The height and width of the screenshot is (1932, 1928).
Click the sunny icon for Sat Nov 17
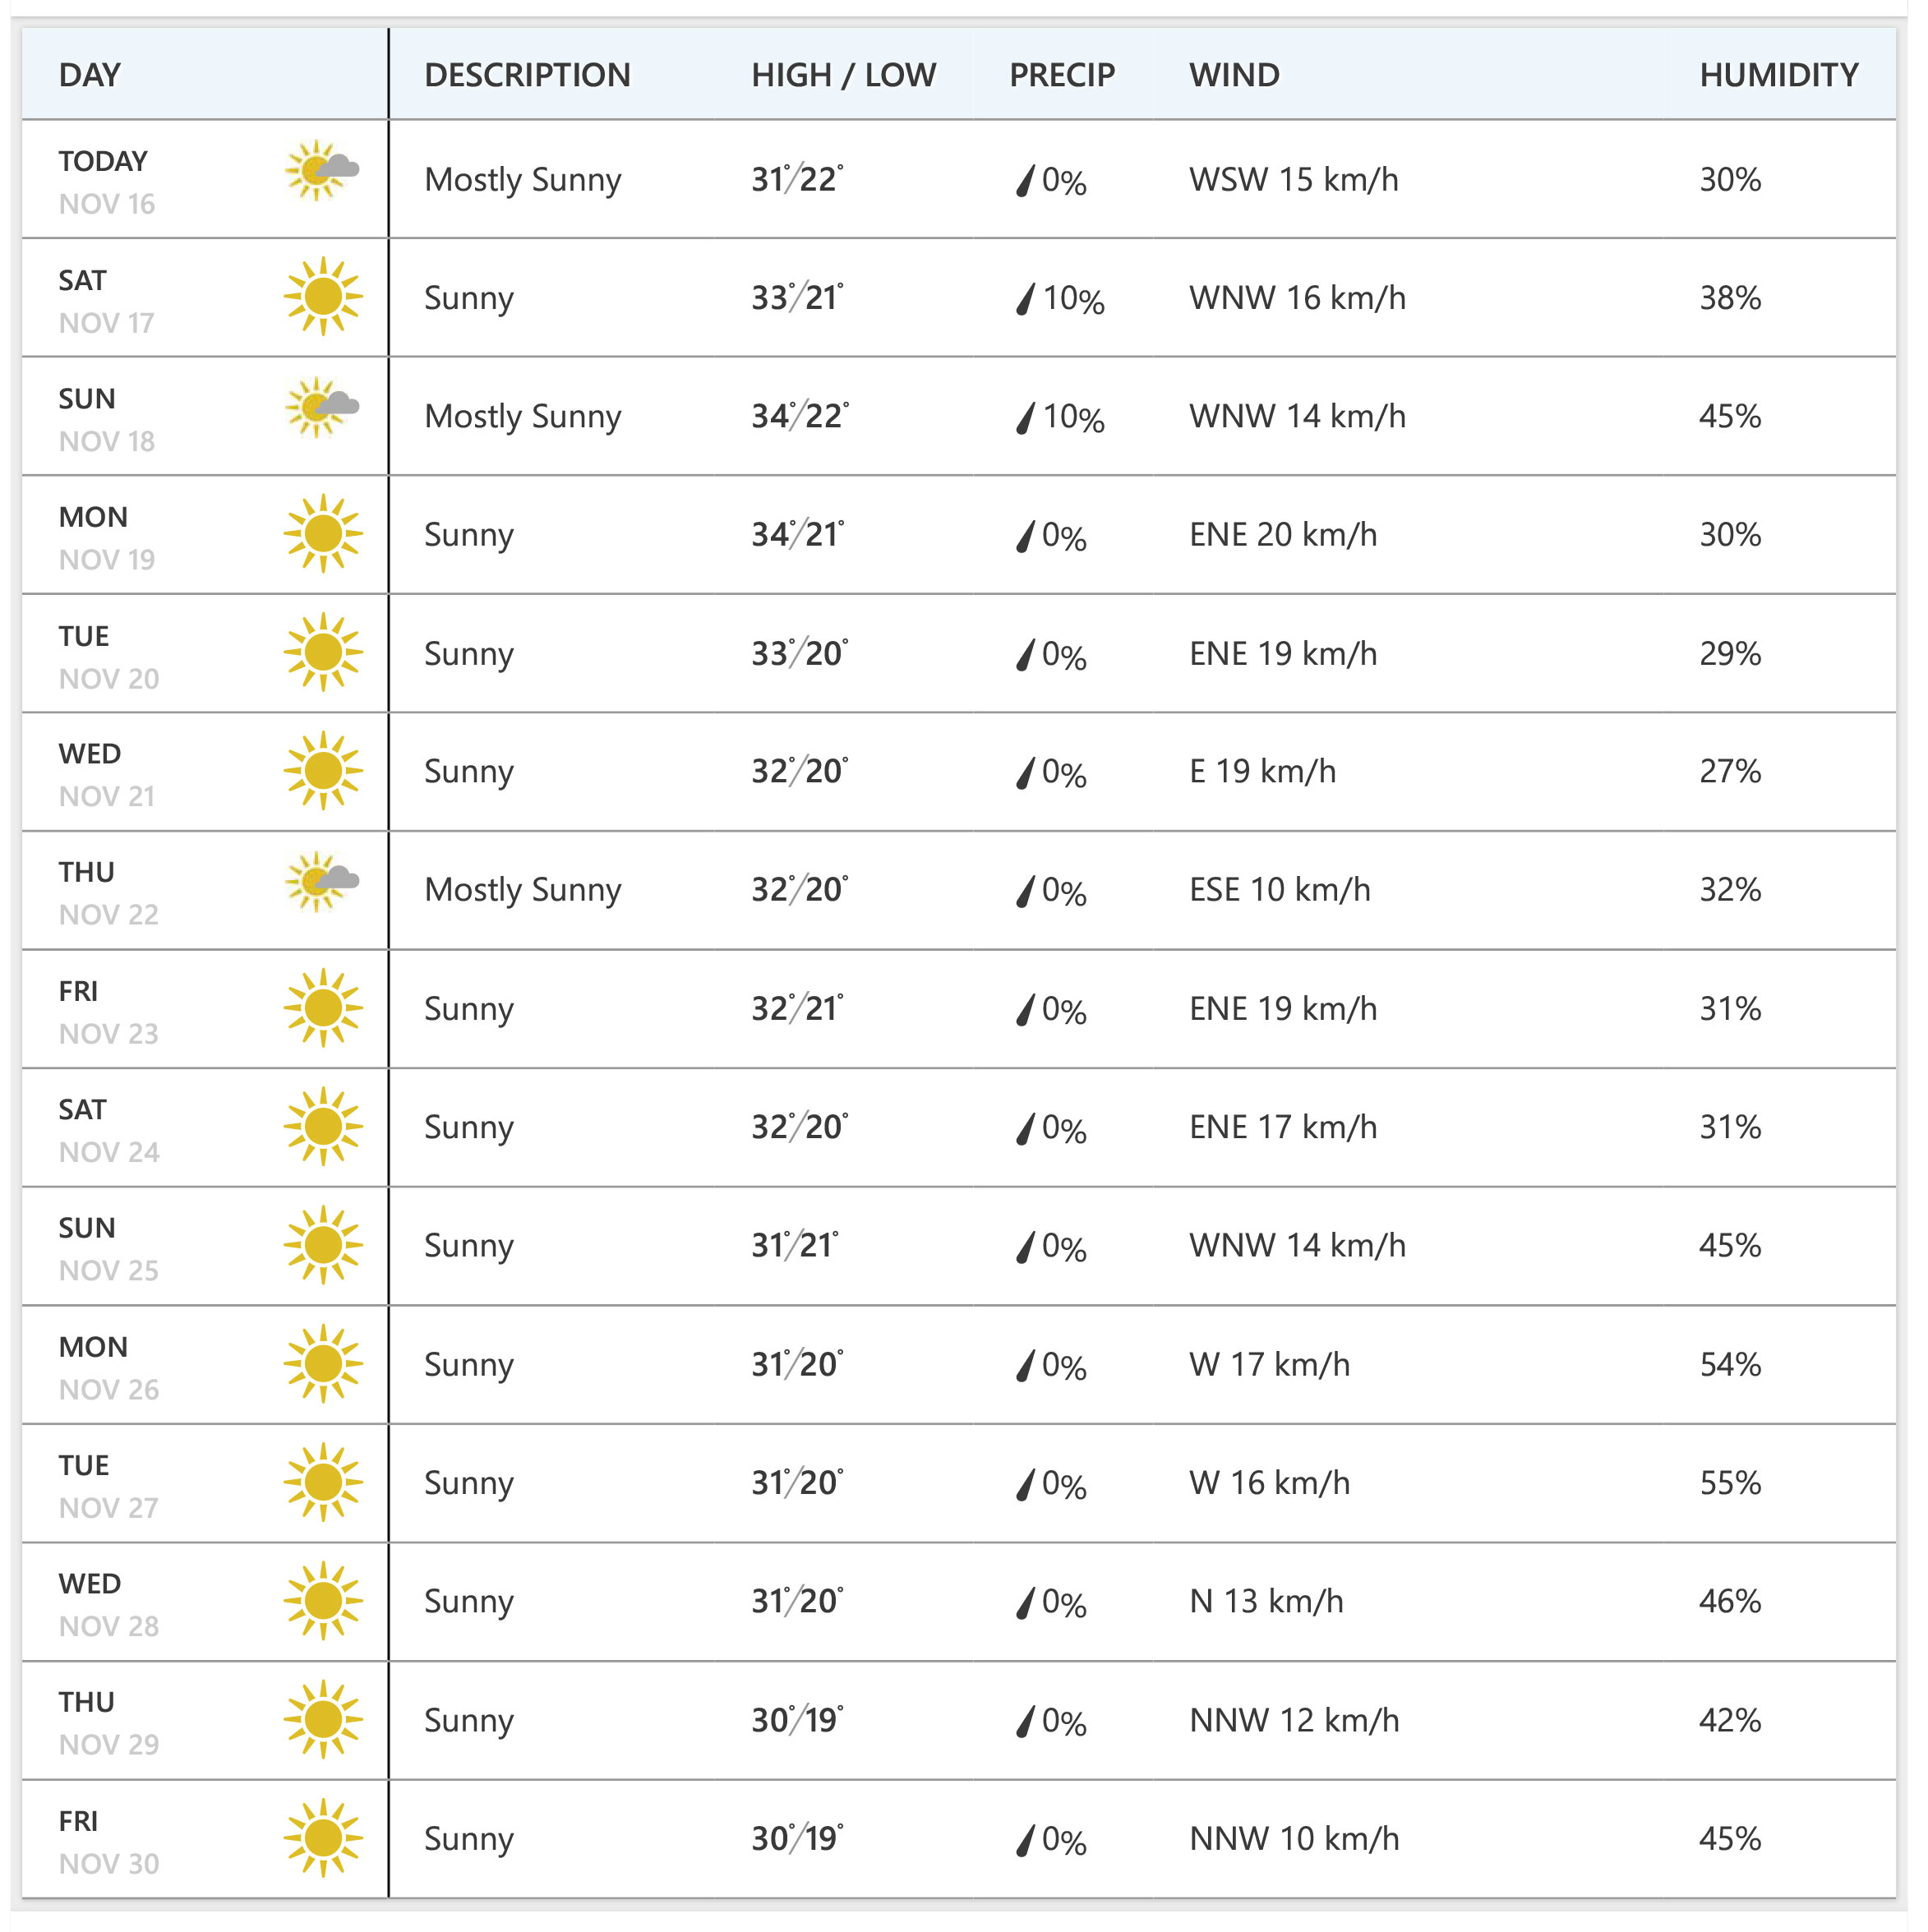[x=322, y=297]
